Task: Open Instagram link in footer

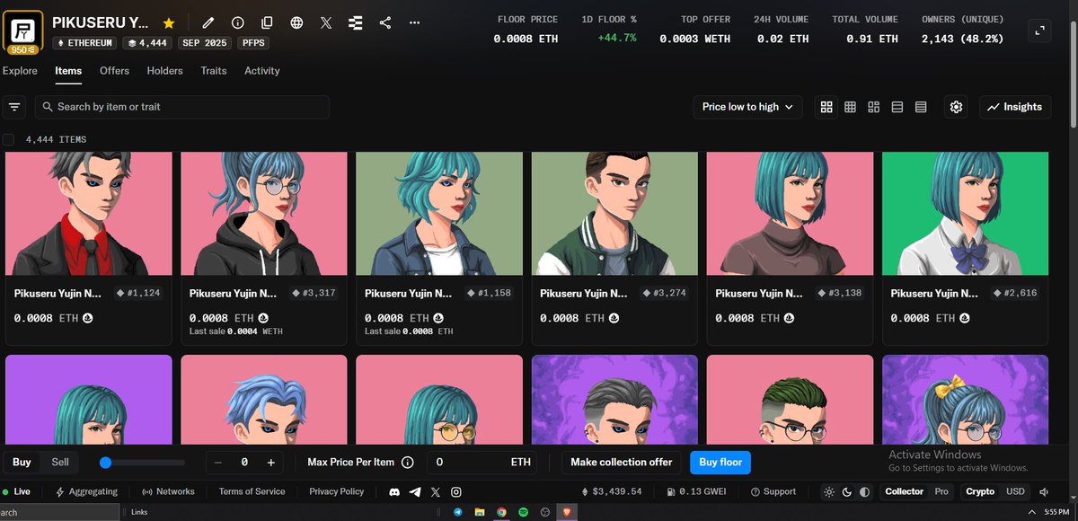Action: pyautogui.click(x=456, y=492)
